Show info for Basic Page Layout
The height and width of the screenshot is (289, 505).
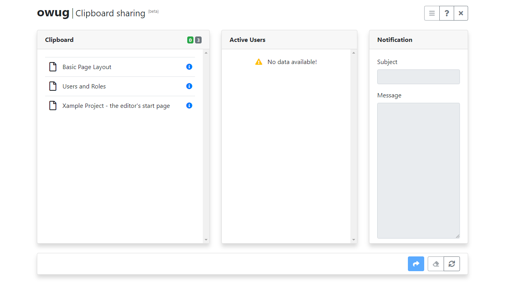coord(189,67)
